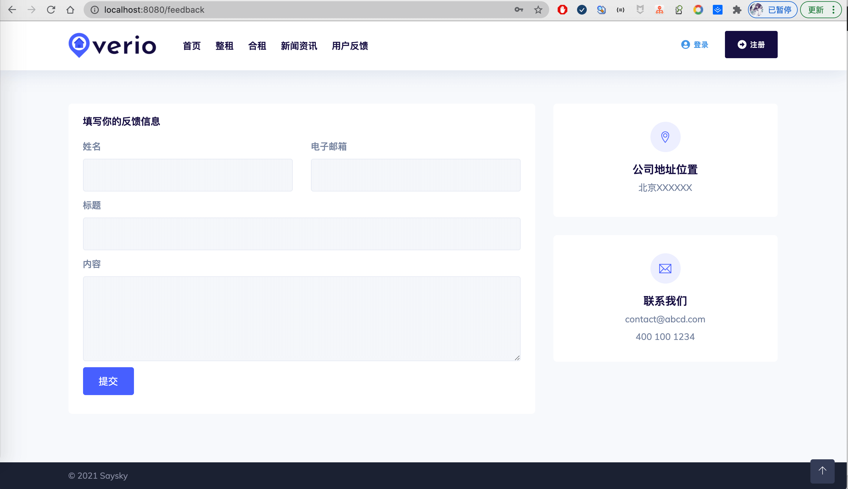Submit feedback with 提交 button
The width and height of the screenshot is (848, 489).
coord(108,381)
